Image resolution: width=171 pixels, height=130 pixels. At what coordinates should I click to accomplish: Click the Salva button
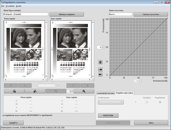tap(151, 123)
